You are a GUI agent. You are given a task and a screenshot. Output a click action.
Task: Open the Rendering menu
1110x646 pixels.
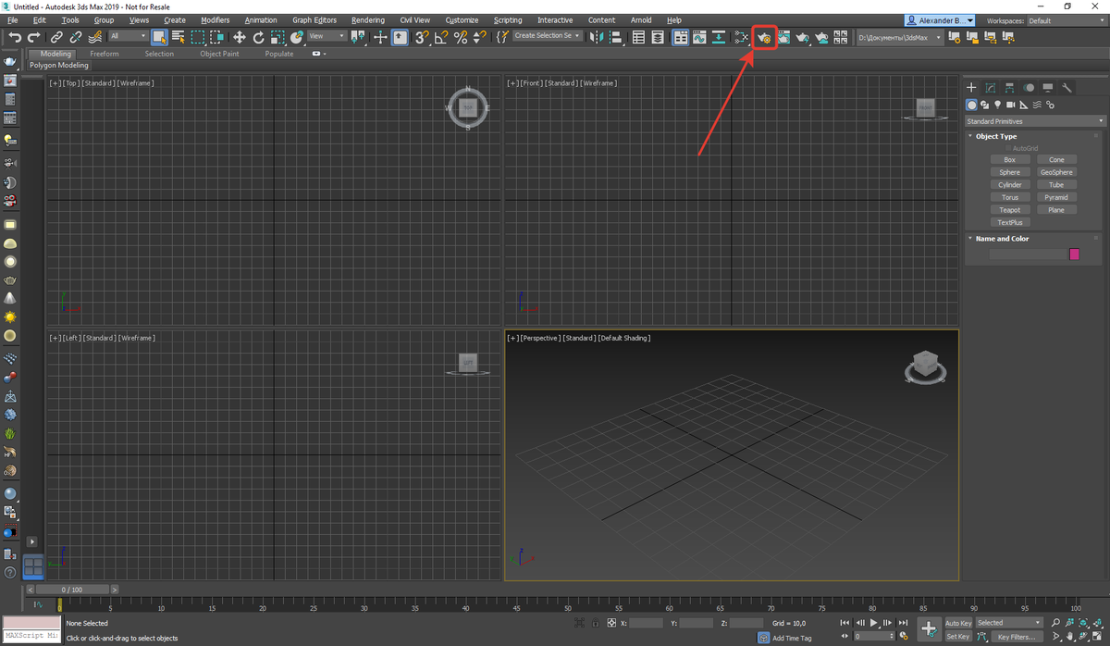coord(368,19)
